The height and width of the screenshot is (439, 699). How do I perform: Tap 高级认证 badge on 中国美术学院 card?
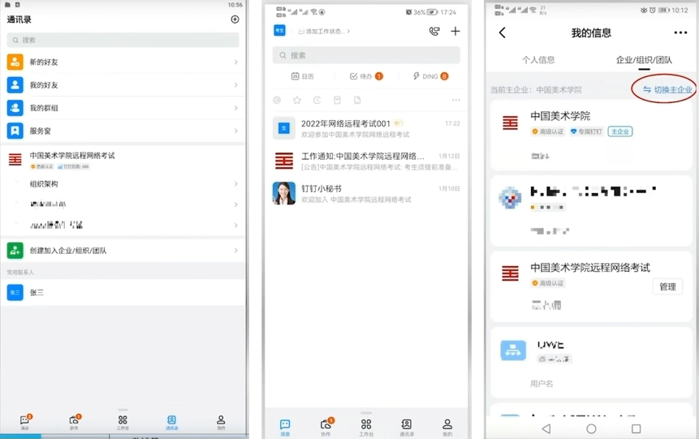[x=548, y=131]
